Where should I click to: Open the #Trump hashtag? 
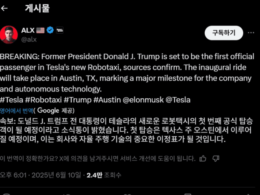tap(78, 100)
